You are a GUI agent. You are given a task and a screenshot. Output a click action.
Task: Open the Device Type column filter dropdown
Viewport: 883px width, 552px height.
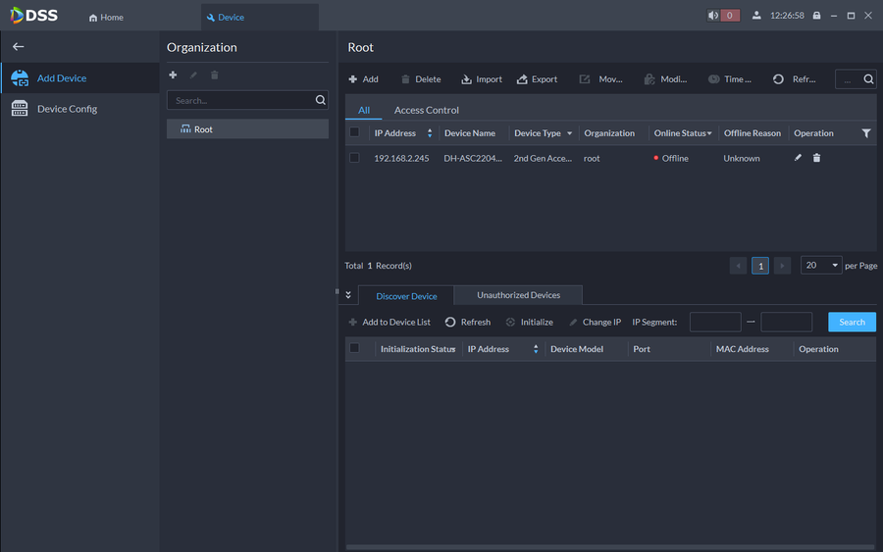(569, 133)
